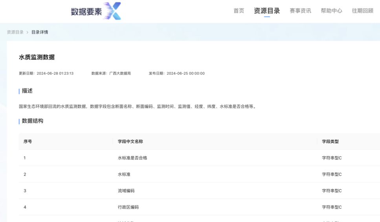Click the 目录详情 breadcrumb text
Screen dimensions: 380x222
pyautogui.click(x=40, y=32)
